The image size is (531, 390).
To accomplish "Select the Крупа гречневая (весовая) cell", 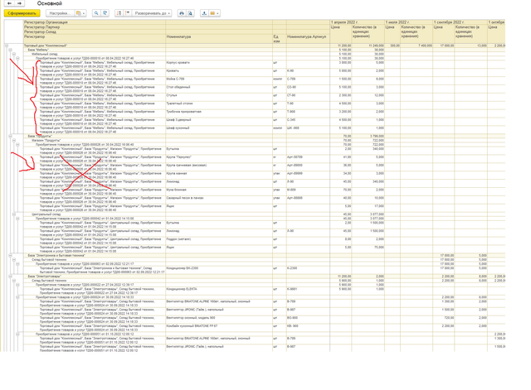I will pyautogui.click(x=219, y=167).
